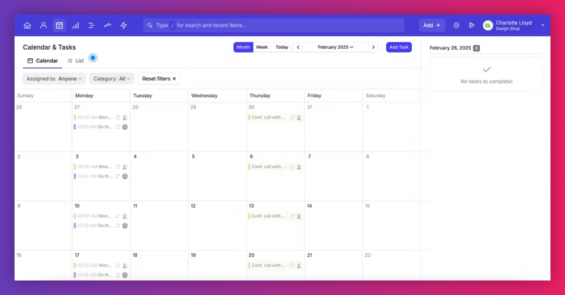Open the Contacts person icon in navigation

pos(43,25)
